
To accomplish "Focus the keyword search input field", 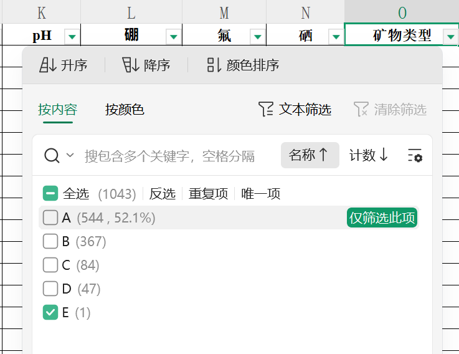I will click(170, 156).
